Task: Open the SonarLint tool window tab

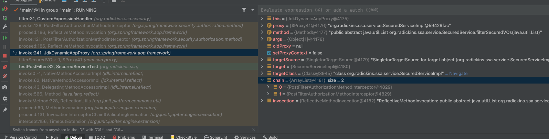Action: pyautogui.click(x=215, y=137)
